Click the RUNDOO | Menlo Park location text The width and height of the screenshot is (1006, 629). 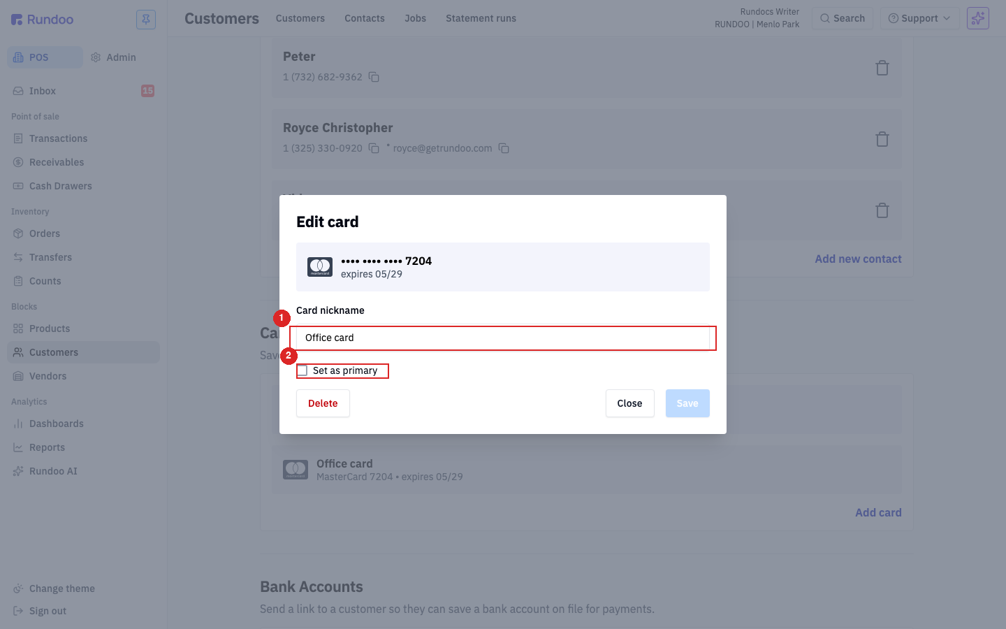(x=757, y=24)
